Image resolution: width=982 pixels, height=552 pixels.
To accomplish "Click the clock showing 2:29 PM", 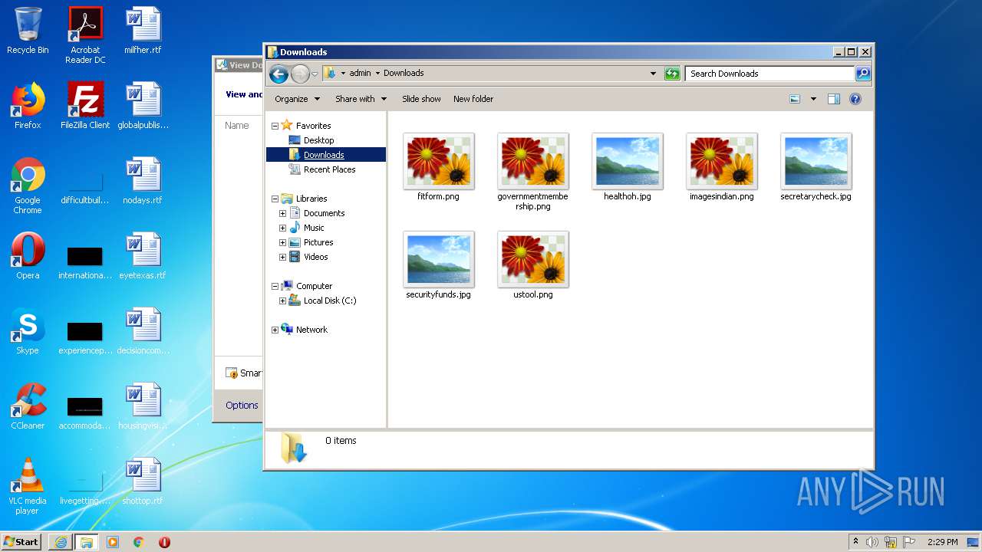I will [943, 542].
